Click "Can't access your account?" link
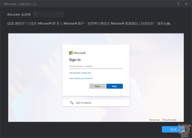192x138 pixels. pyautogui.click(x=81, y=78)
